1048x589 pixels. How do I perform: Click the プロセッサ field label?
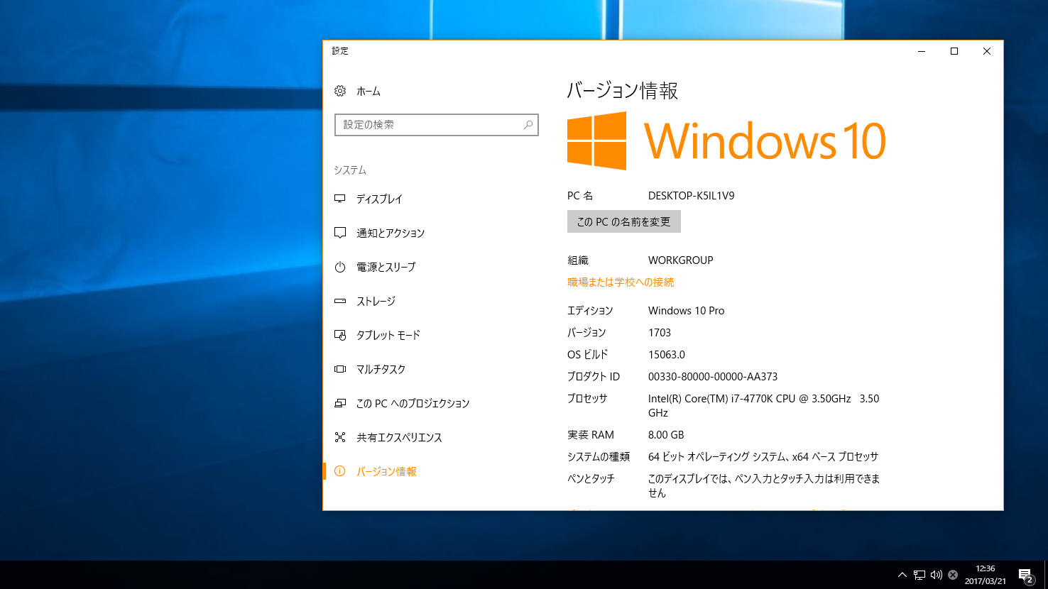(x=587, y=399)
